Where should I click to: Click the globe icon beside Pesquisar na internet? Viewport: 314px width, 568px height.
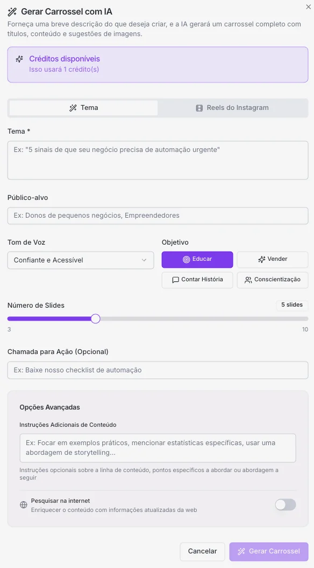(x=23, y=505)
